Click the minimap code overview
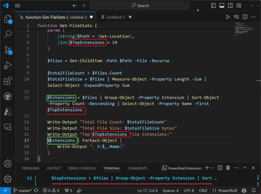The width and height of the screenshot is (261, 194). tap(244, 29)
